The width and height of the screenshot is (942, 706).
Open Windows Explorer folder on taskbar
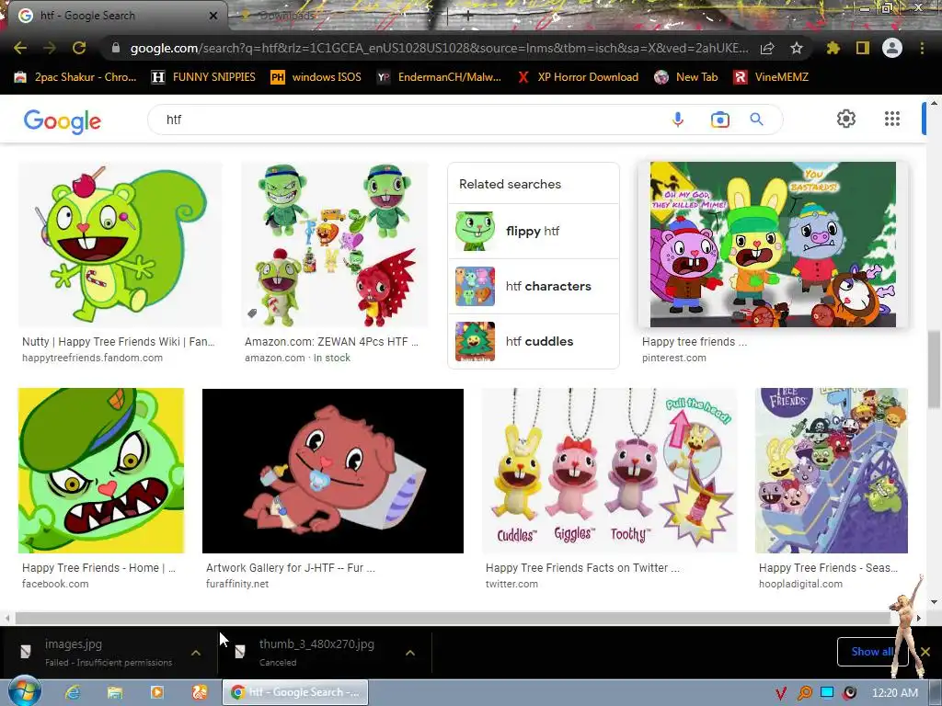point(115,693)
